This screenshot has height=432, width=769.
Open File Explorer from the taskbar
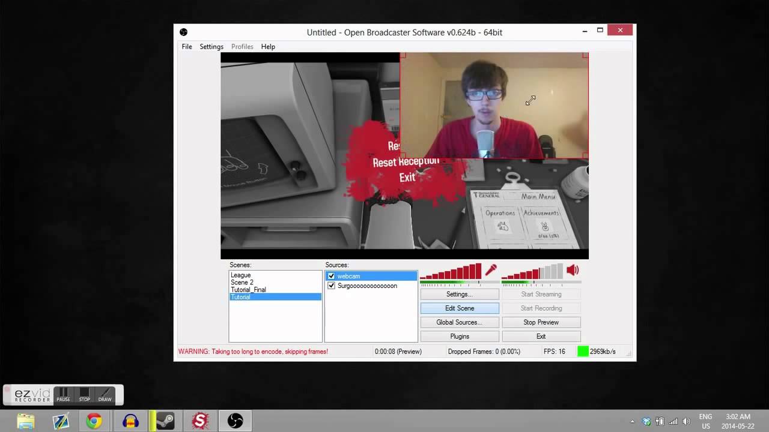coord(26,421)
